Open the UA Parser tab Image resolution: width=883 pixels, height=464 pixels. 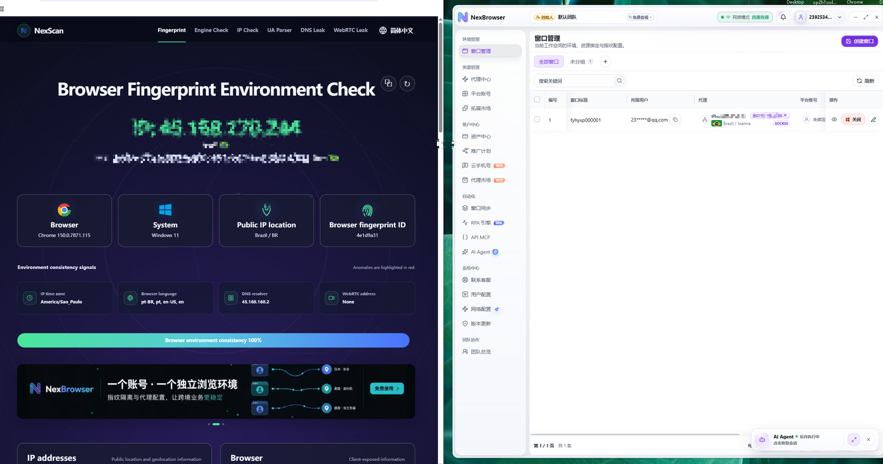click(x=280, y=30)
